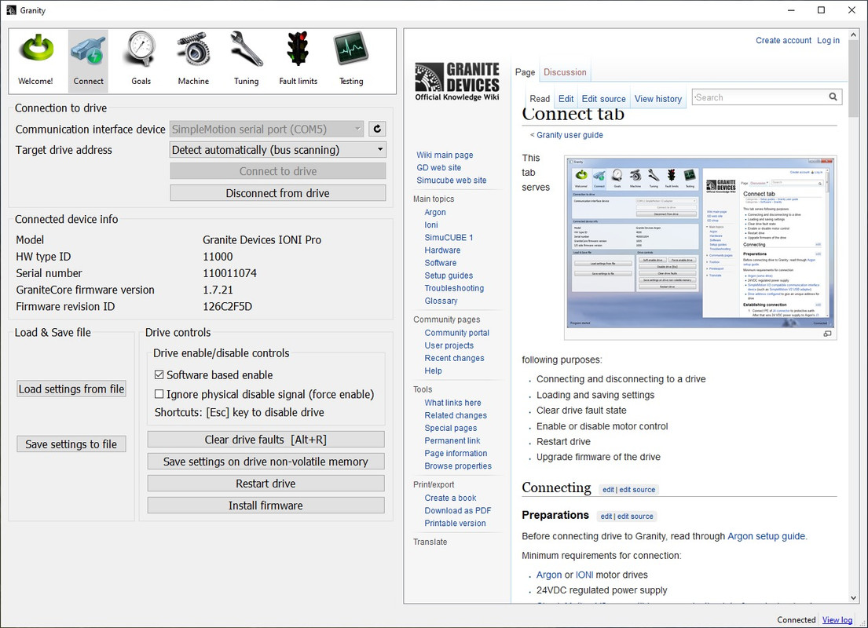Open the Fault limits traffic light icon
This screenshot has width=868, height=628.
298,60
